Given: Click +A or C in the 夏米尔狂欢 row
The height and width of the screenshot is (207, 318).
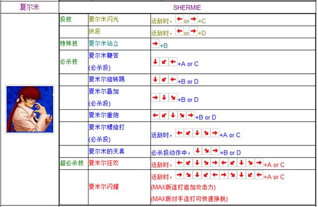Looking at the screenshot, I should pyautogui.click(x=274, y=165).
